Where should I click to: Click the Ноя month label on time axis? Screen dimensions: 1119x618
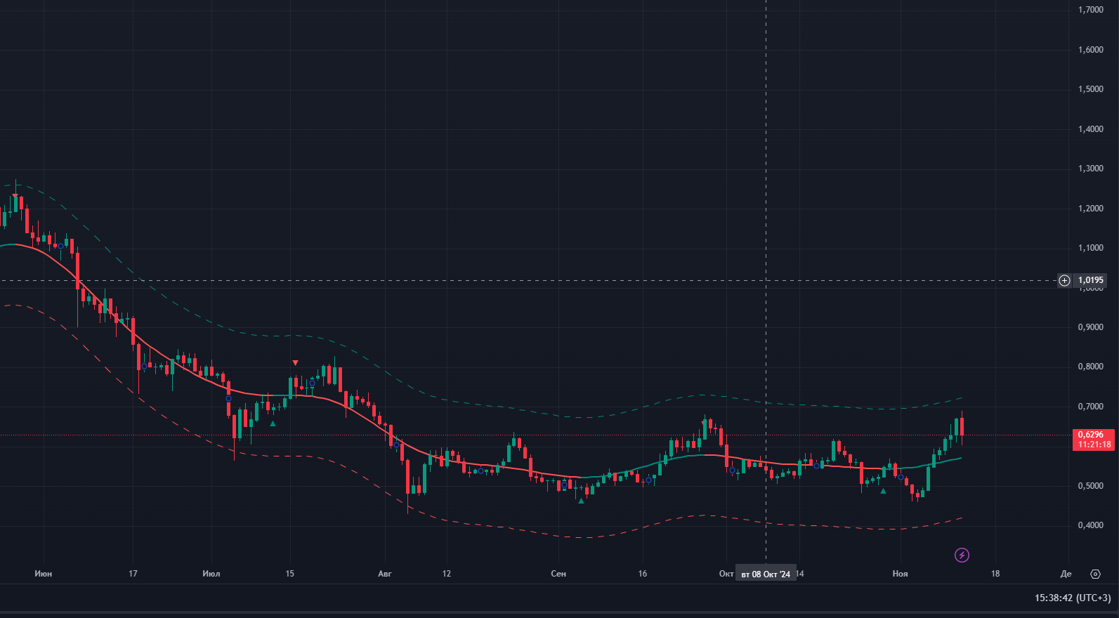pos(900,574)
